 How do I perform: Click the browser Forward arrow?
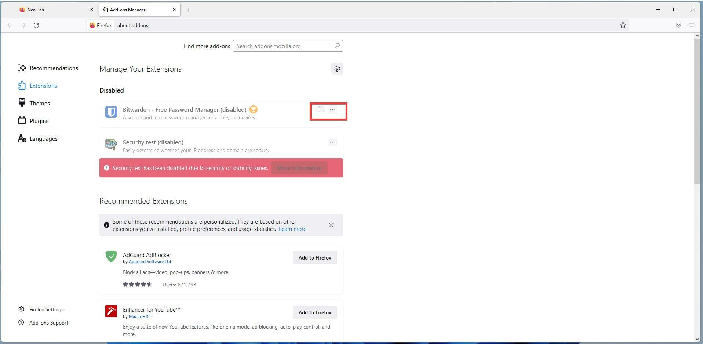(23, 25)
